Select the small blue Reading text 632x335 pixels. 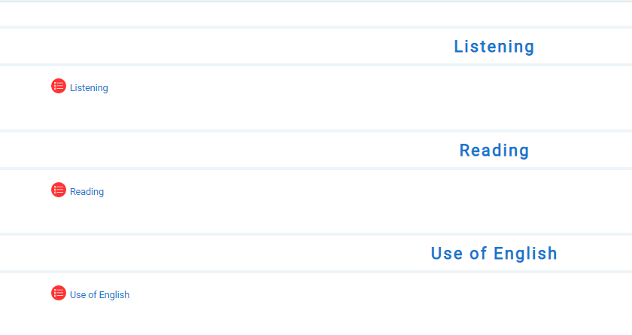87,192
